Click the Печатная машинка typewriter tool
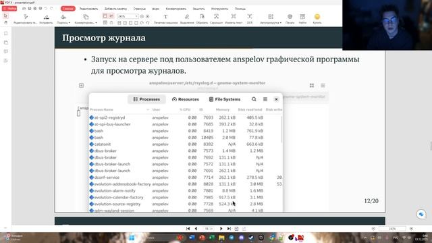432x243 pixels. [x=165, y=19]
